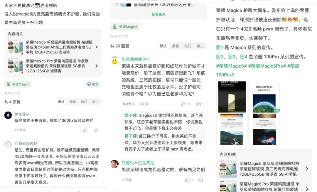View the phone image thumbnail in post

tap(232, 97)
